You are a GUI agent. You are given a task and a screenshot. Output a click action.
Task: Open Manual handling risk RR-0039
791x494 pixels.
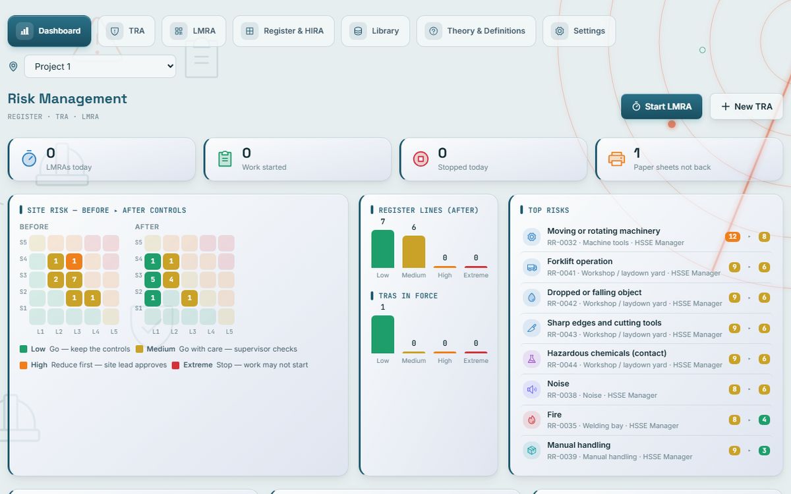point(646,450)
